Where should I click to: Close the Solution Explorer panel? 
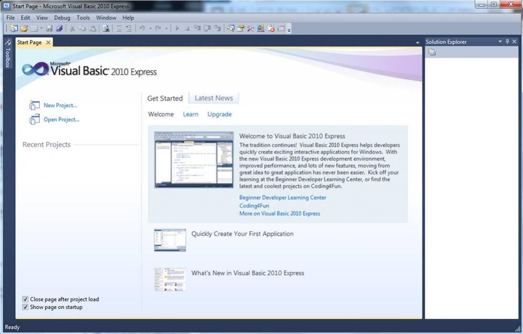514,42
